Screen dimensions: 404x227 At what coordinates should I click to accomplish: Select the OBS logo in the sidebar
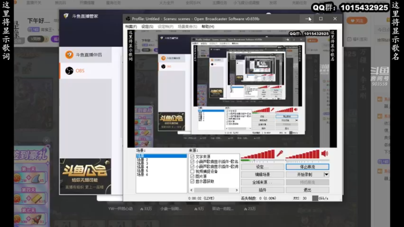pos(69,71)
